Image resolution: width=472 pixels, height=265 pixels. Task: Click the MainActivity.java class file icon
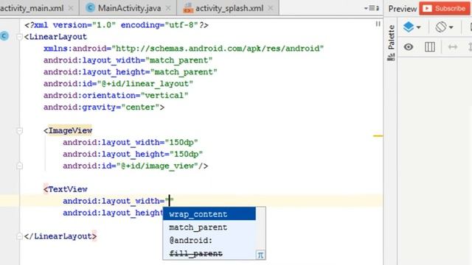click(90, 8)
